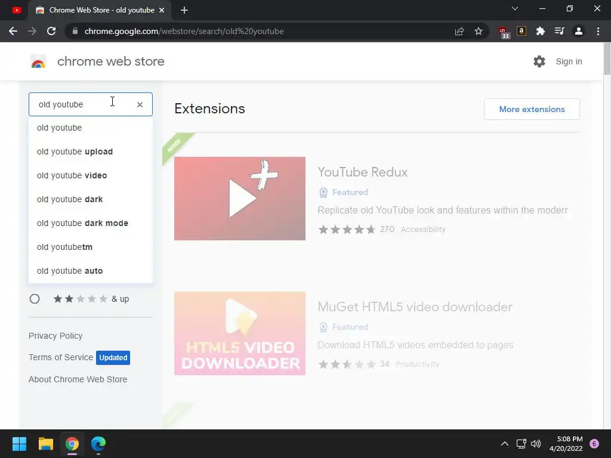Click YouTube Redux description text
The height and width of the screenshot is (458, 611).
[x=443, y=211]
